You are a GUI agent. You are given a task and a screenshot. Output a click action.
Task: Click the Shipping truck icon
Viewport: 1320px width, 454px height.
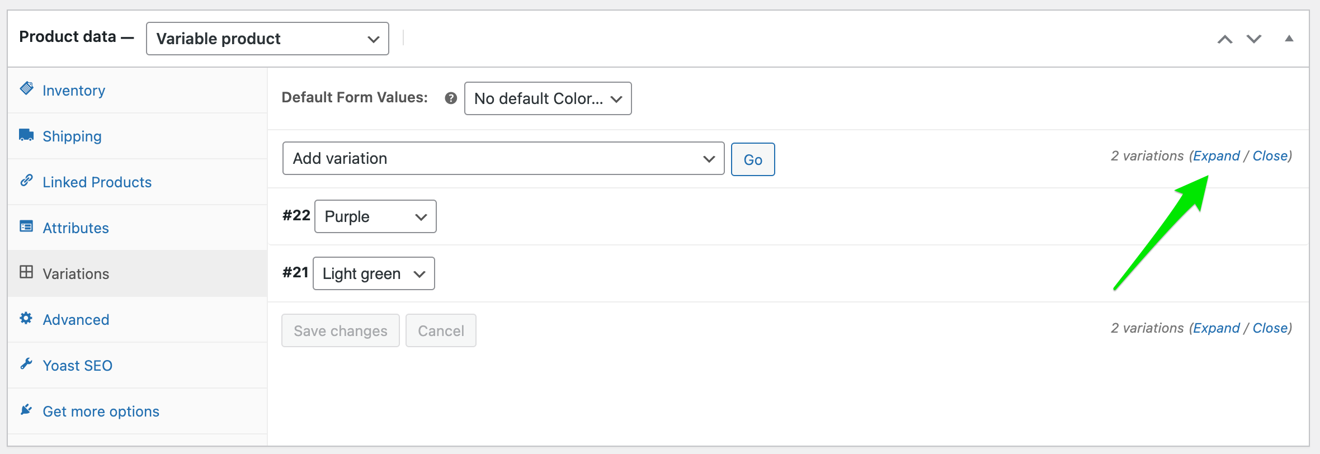pyautogui.click(x=26, y=134)
